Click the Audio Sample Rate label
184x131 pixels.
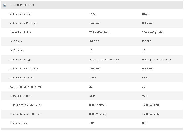[x=21, y=77]
